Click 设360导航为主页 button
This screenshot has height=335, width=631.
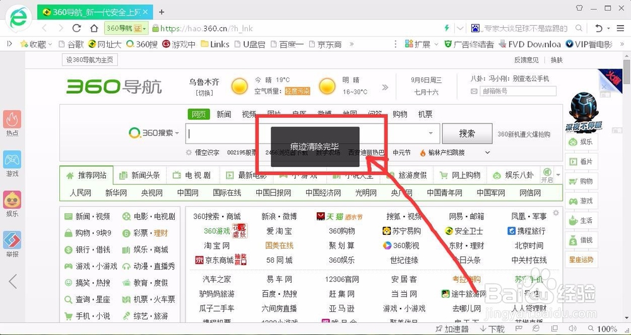pyautogui.click(x=90, y=60)
